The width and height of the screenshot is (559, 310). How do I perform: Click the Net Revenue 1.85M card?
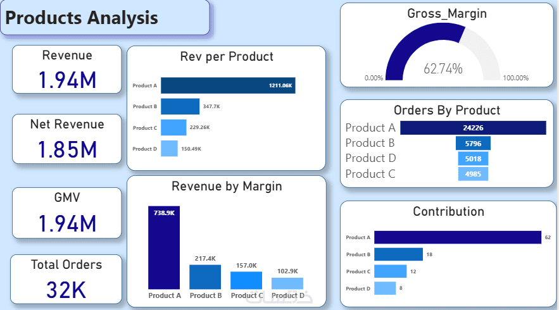click(67, 139)
